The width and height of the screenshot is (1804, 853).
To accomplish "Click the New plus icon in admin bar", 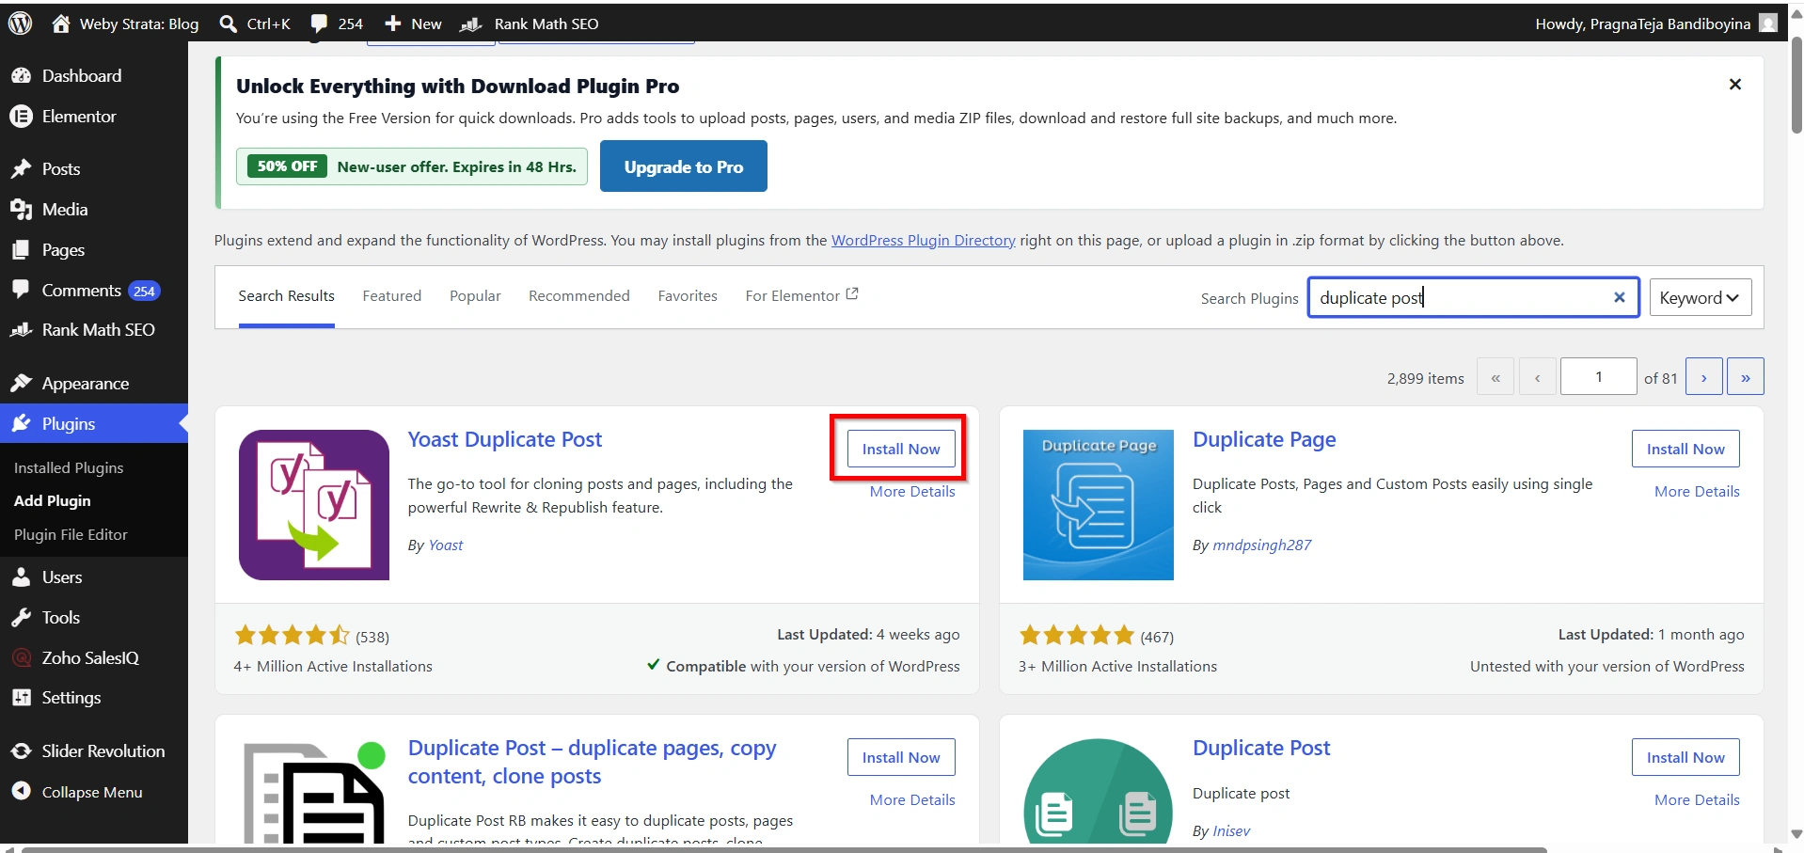I will tap(393, 24).
